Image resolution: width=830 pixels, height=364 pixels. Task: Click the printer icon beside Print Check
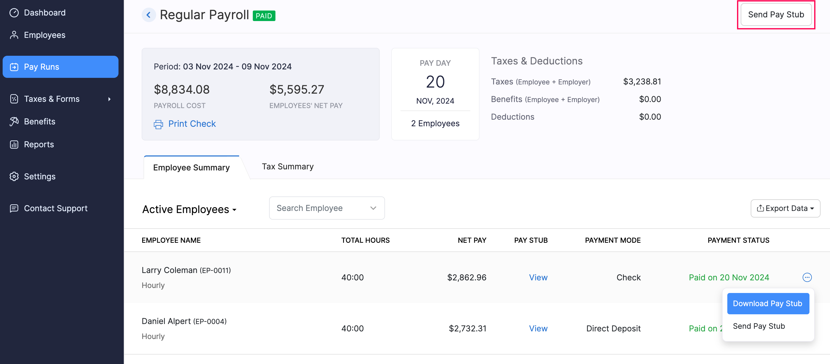[158, 124]
